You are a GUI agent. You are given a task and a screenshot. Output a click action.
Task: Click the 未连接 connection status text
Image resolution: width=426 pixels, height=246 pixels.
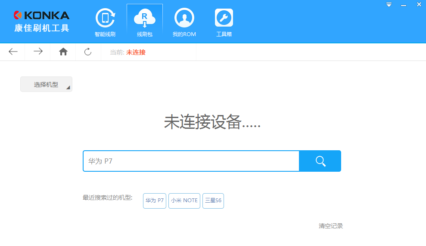136,52
